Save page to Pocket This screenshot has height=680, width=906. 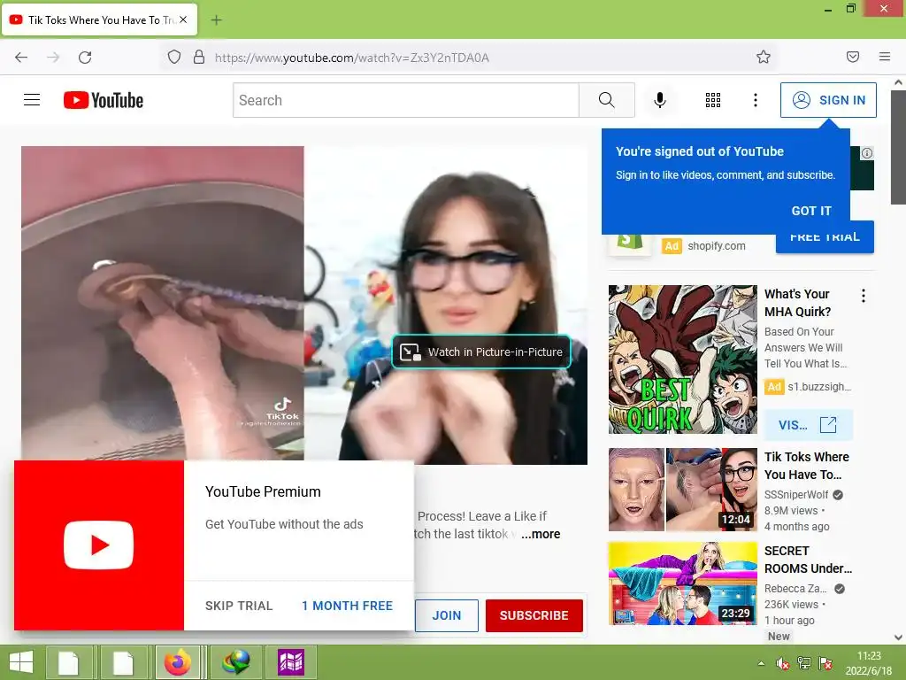(x=853, y=57)
